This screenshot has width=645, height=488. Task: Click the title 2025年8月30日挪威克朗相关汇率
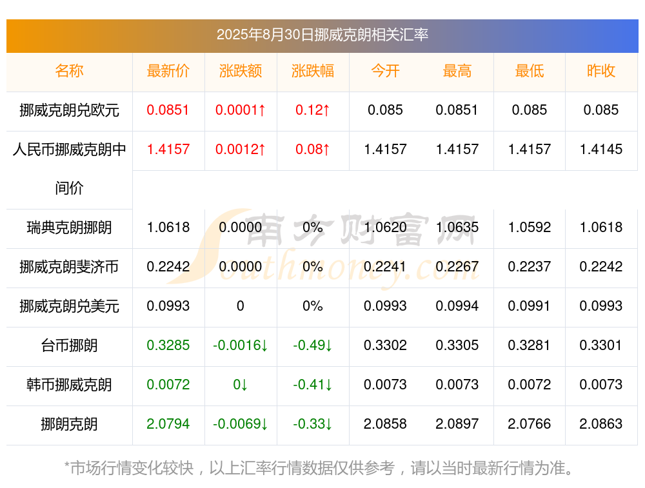point(322,35)
